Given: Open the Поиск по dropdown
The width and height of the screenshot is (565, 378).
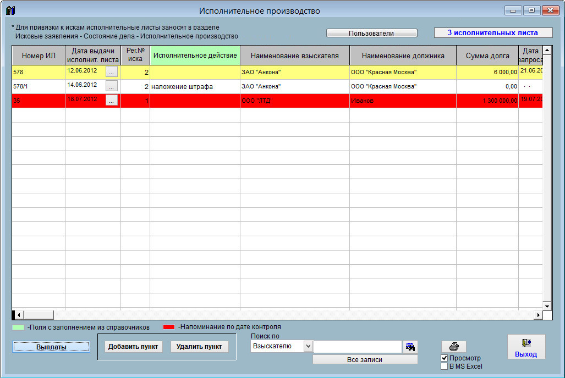Looking at the screenshot, I should tap(308, 346).
